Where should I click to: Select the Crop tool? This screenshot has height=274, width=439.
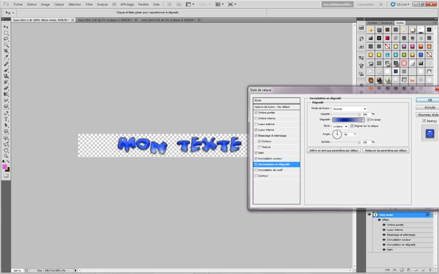click(x=6, y=51)
